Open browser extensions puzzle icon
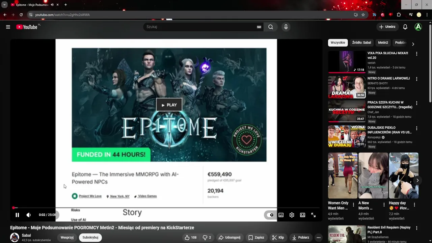432x243 pixels. point(399,15)
